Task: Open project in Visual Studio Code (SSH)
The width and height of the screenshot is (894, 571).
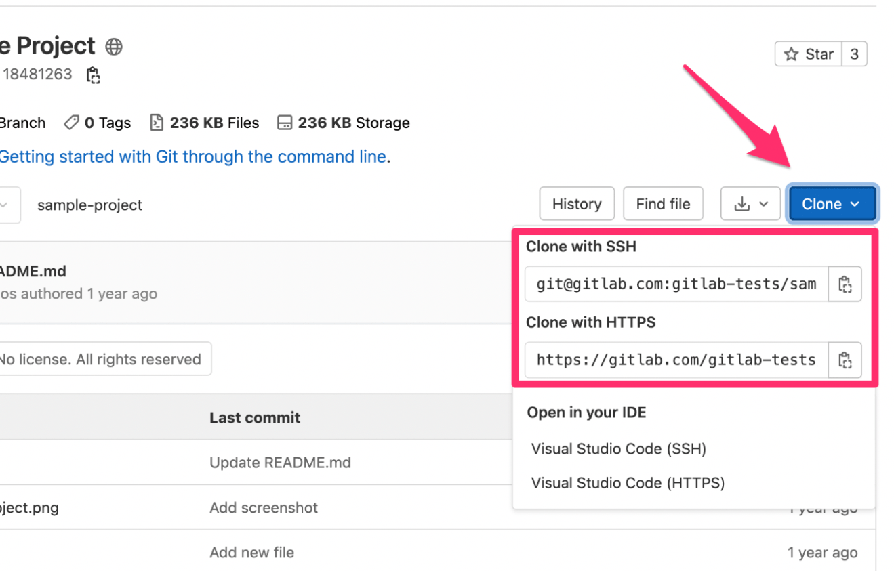Action: pyautogui.click(x=617, y=448)
